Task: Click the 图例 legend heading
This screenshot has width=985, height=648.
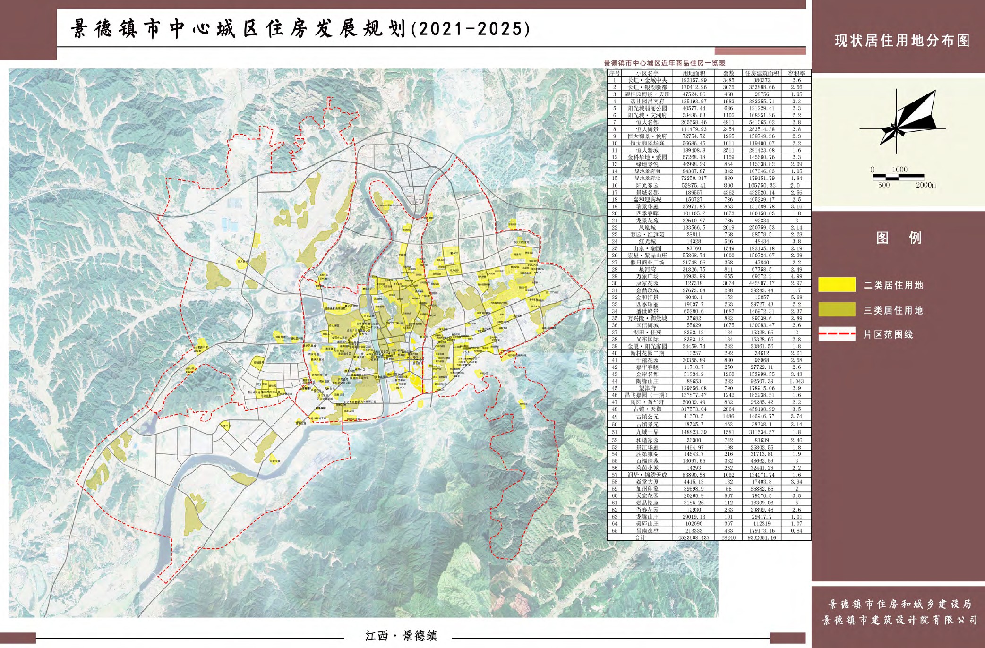Action: pyautogui.click(x=898, y=238)
